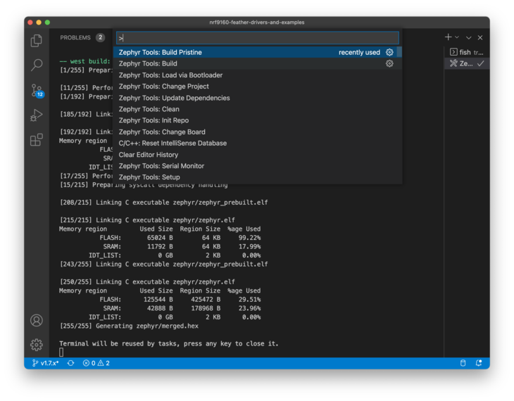Open the Explorer view in activity bar
Viewport: 514px width, 401px height.
(x=37, y=41)
